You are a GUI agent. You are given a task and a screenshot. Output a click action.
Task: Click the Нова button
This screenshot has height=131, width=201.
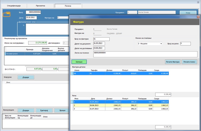[x=188, y=13]
